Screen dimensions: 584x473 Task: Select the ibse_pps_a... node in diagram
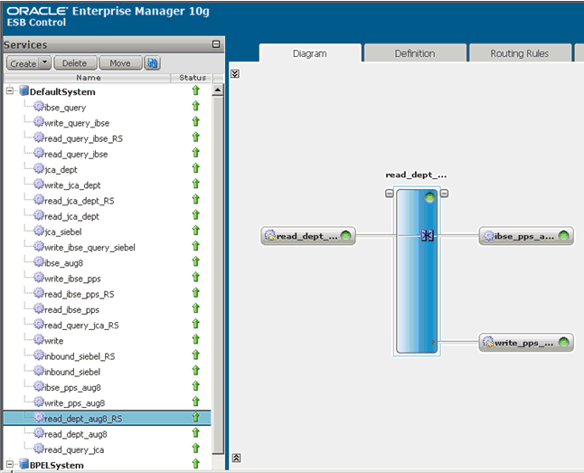(x=526, y=235)
